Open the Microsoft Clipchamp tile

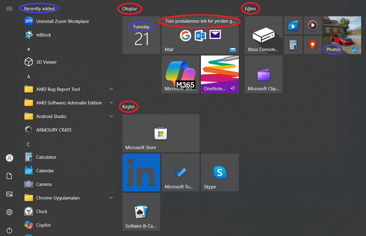[264, 74]
